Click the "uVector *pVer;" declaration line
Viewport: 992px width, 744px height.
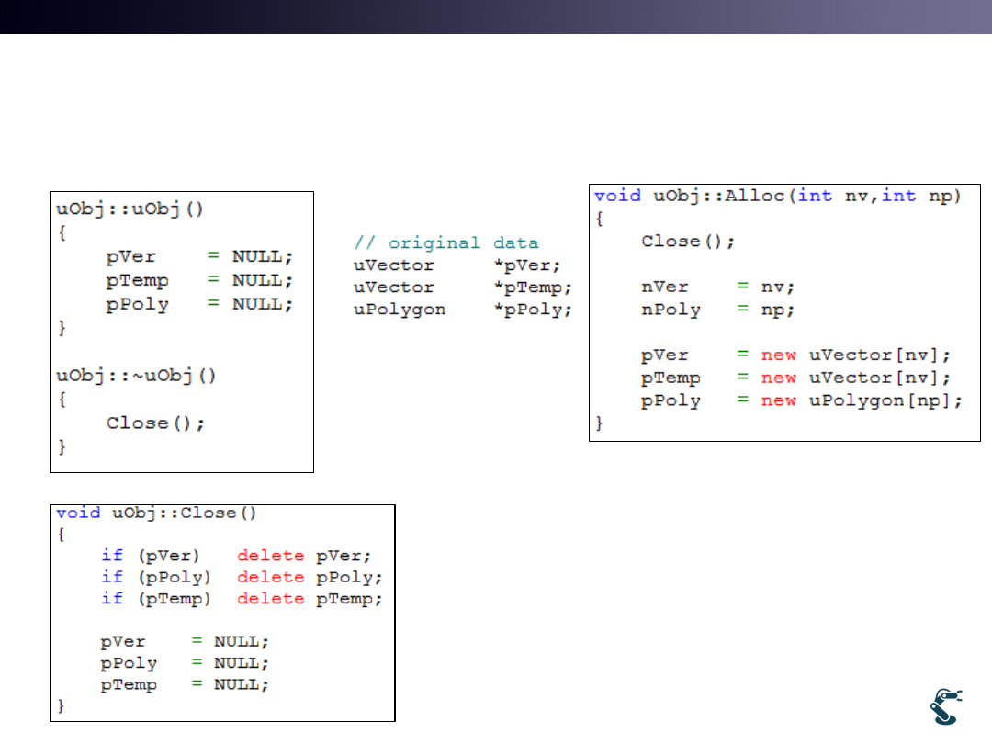click(x=463, y=265)
